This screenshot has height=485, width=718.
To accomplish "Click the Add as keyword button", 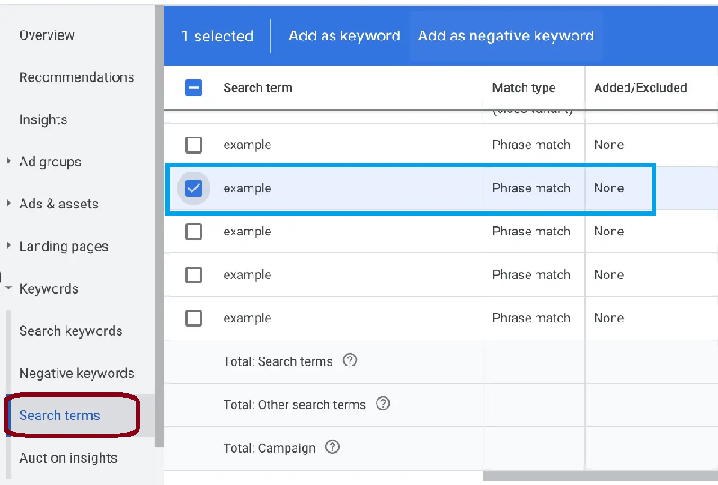I will (344, 36).
